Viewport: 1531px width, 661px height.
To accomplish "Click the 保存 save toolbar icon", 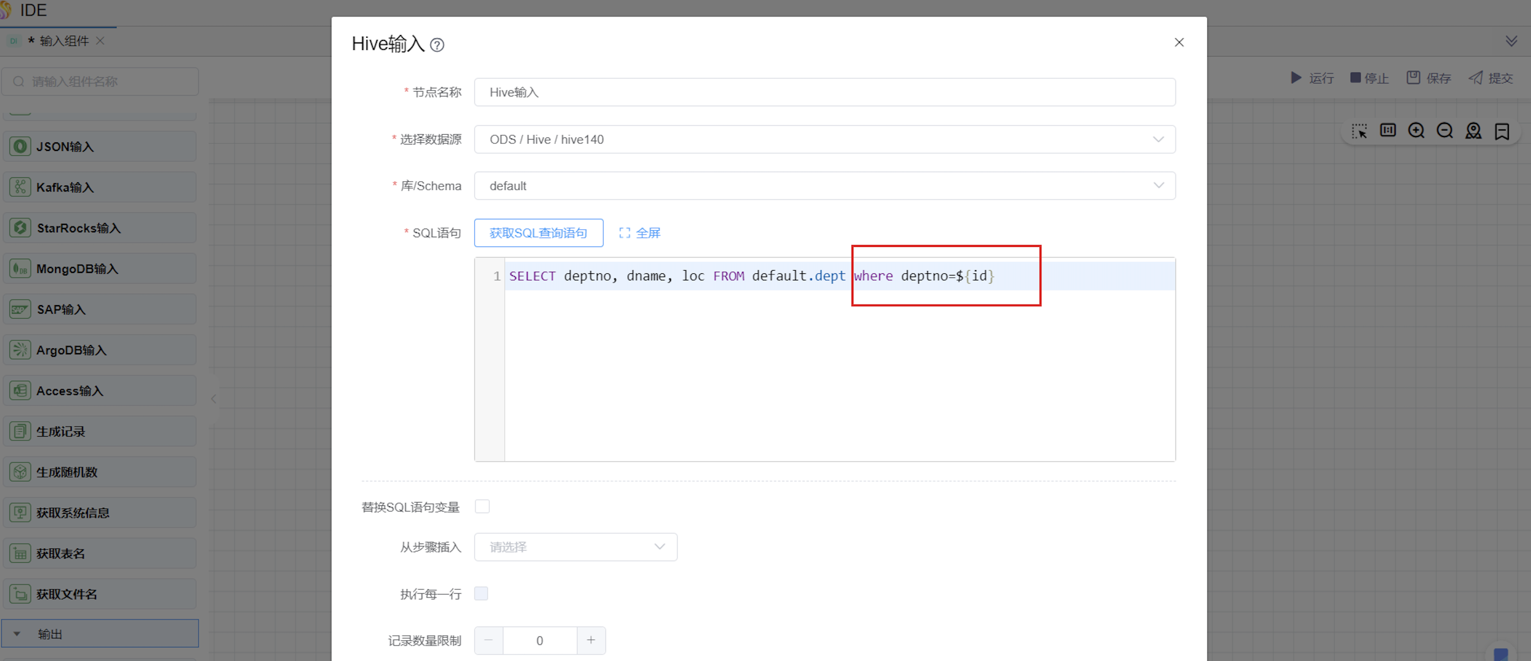I will 1413,78.
